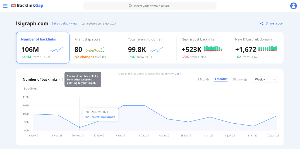This screenshot has height=149, width=300.
Task: Click the -70K change value
Action: [x=185, y=57]
